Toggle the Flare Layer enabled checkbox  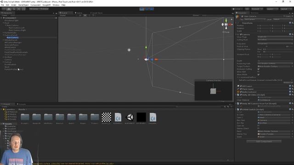pyautogui.click(x=241, y=89)
